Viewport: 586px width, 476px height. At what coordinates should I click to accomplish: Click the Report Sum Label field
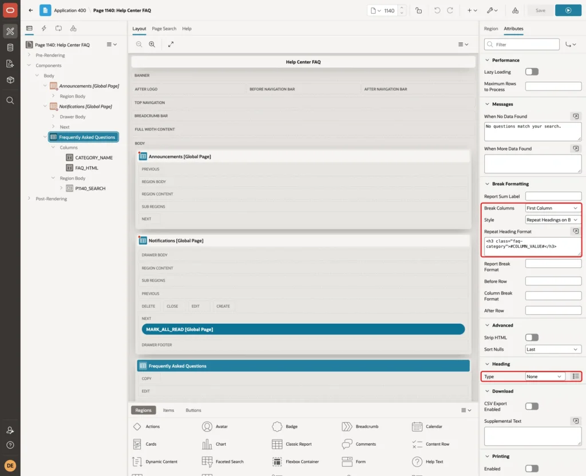point(553,196)
